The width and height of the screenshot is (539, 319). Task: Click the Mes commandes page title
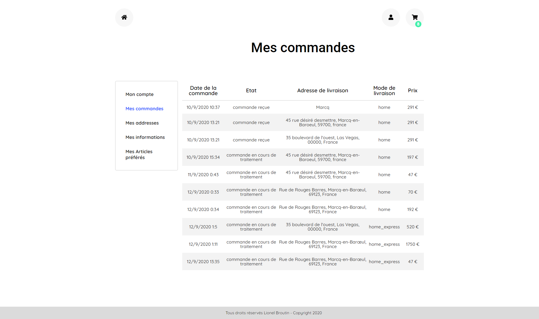coord(303,47)
